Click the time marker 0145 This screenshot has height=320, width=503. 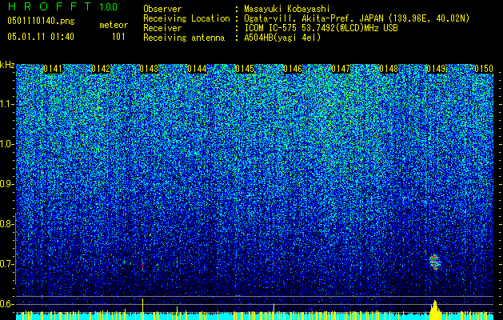pos(245,69)
